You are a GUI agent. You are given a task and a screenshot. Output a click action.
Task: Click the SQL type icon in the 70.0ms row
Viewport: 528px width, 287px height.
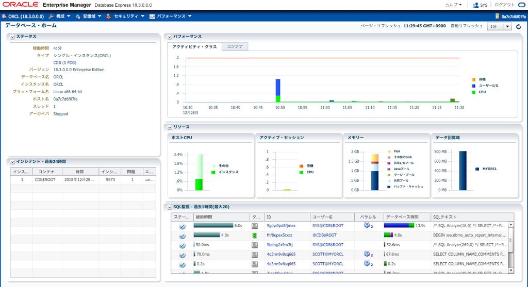[255, 255]
